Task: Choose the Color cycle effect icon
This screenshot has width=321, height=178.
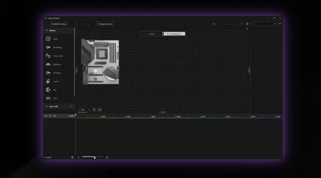Action: click(48, 56)
